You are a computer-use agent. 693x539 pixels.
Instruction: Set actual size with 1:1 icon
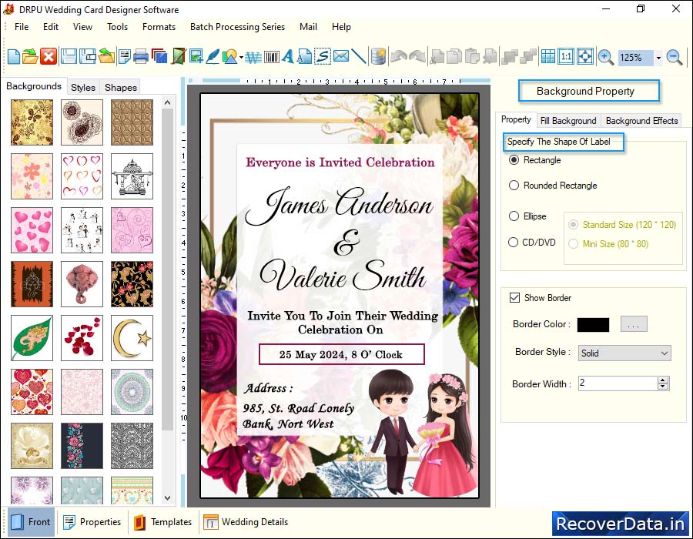(566, 56)
